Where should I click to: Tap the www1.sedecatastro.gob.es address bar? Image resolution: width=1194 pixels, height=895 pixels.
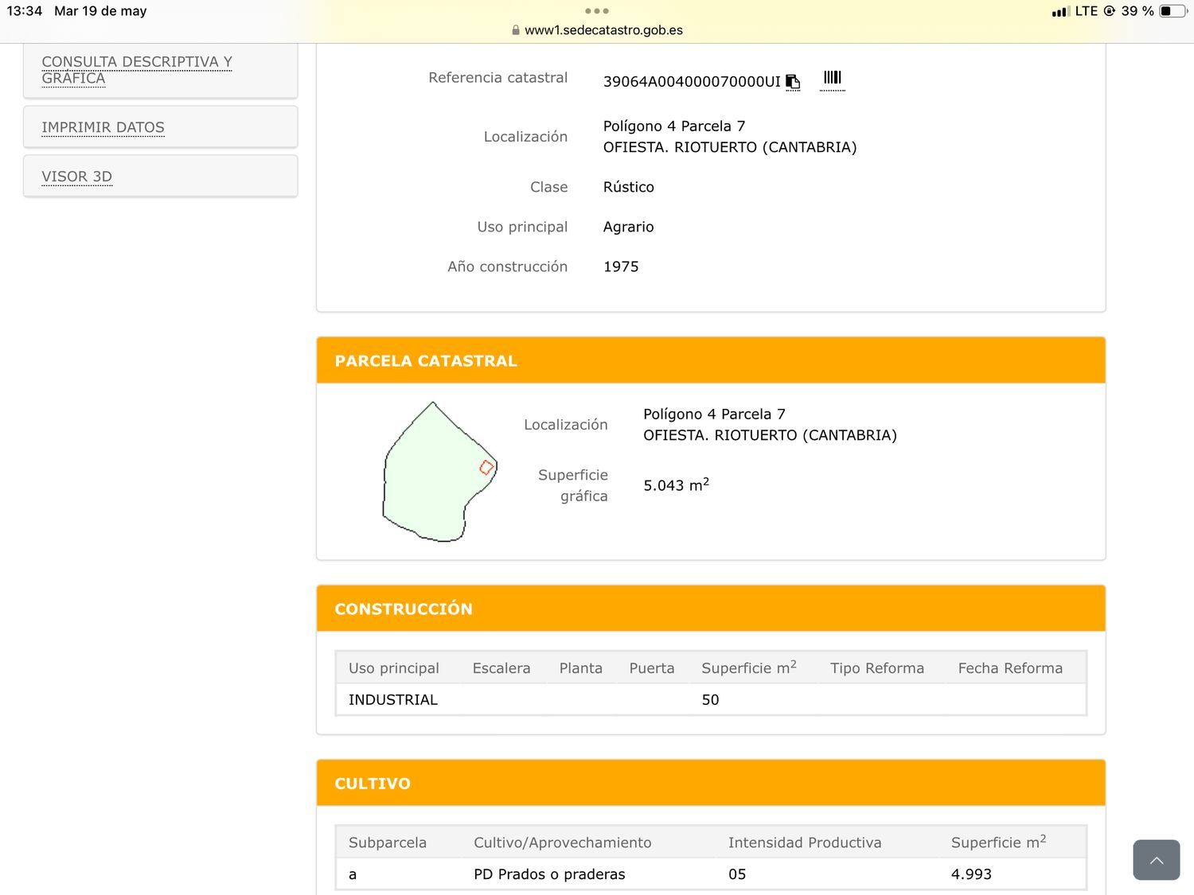597,30
